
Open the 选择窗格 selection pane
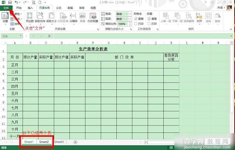click(189, 18)
